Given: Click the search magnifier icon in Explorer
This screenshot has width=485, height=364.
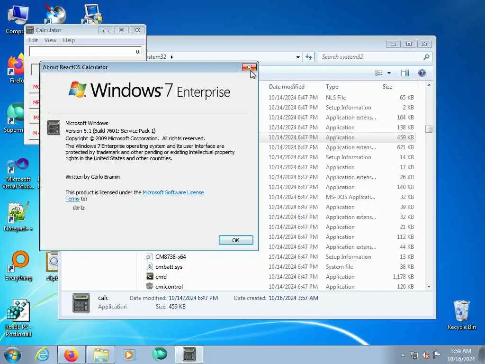Looking at the screenshot, I should coord(427,57).
